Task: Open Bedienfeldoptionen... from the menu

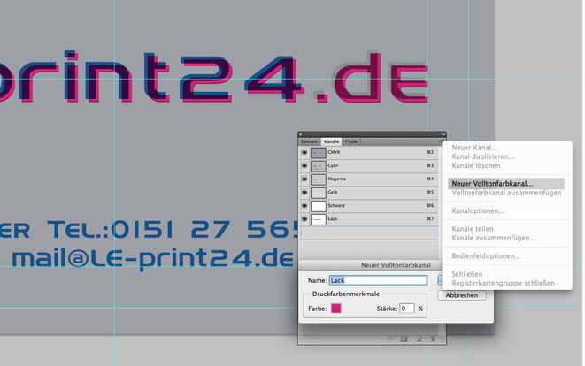Action: (x=486, y=256)
